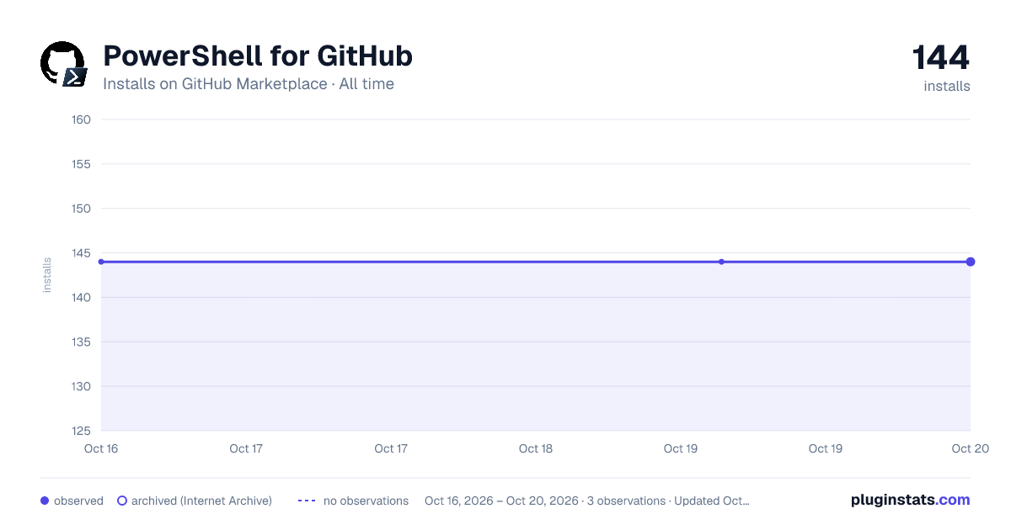This screenshot has height=530, width=1011.
Task: Click the 130 y-axis label
Action: click(82, 387)
